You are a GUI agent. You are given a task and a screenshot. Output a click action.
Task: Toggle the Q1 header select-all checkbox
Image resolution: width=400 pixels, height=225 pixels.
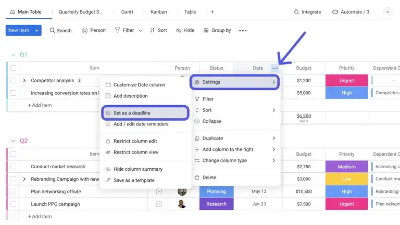click(13, 68)
